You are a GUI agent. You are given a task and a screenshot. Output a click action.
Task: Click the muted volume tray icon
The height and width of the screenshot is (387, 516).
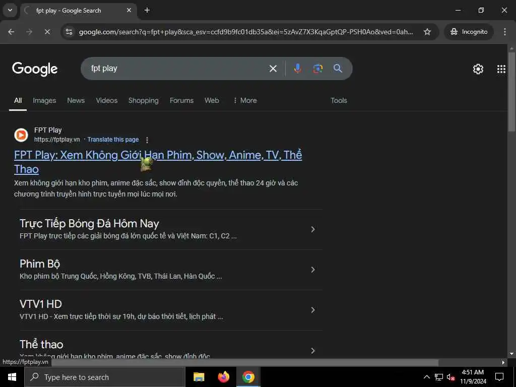point(451,377)
